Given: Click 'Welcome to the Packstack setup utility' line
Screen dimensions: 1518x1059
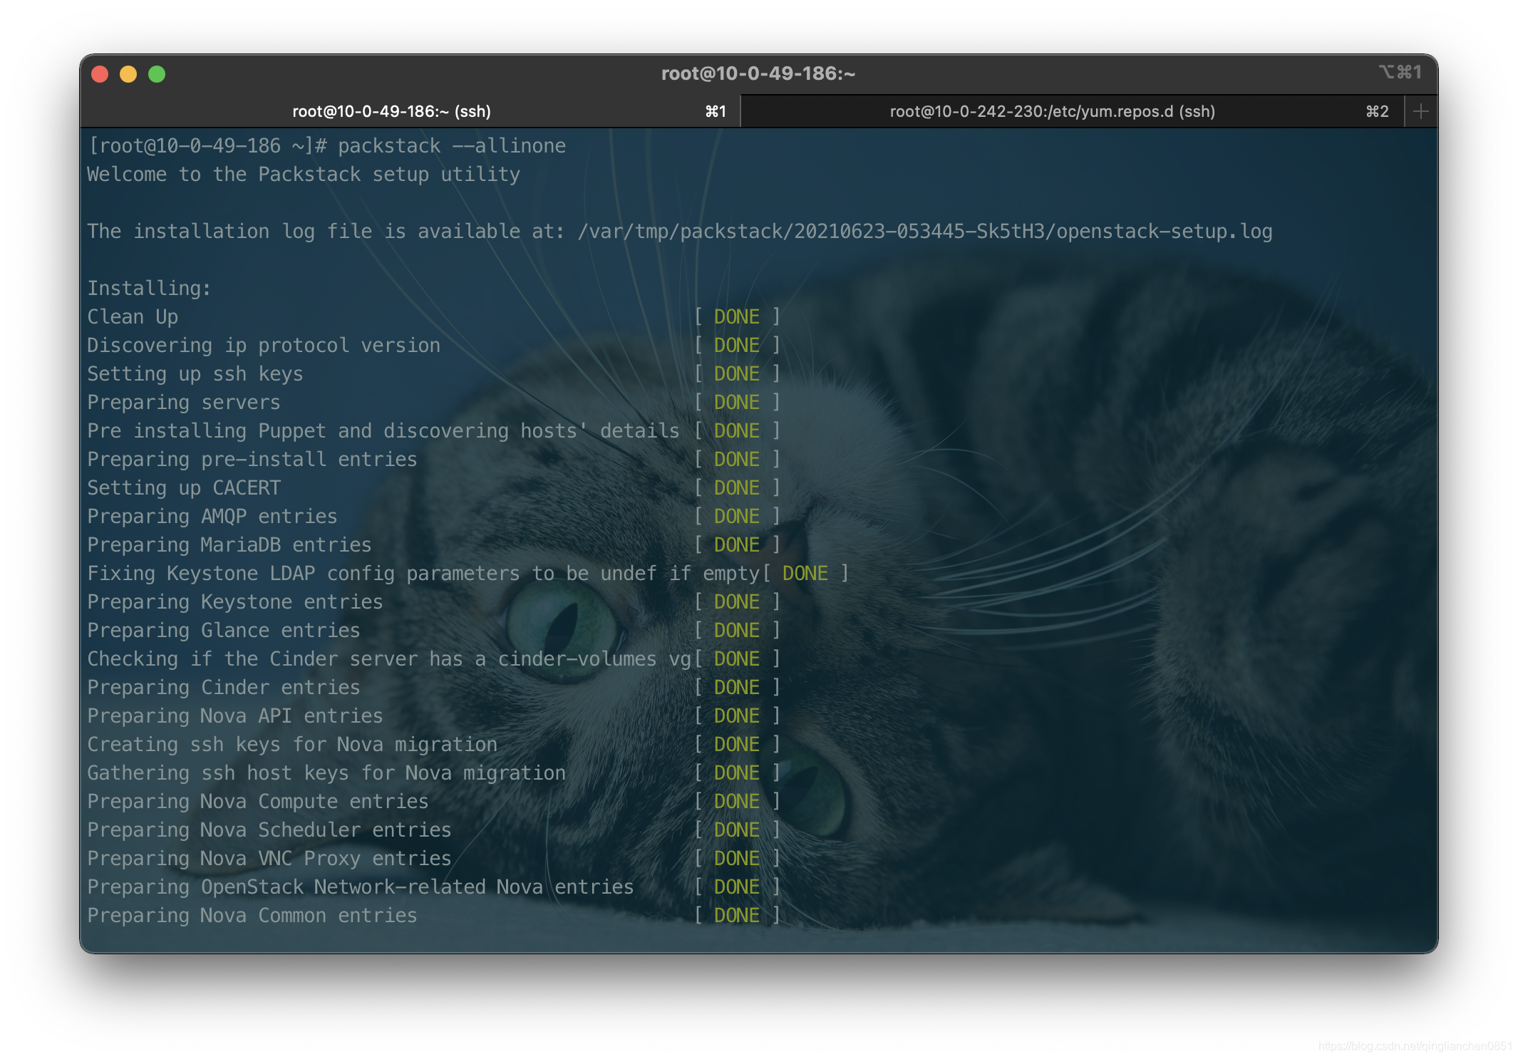Looking at the screenshot, I should click(x=304, y=175).
